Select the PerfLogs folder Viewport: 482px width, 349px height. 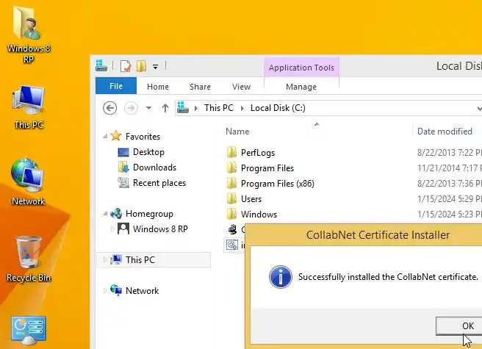258,153
